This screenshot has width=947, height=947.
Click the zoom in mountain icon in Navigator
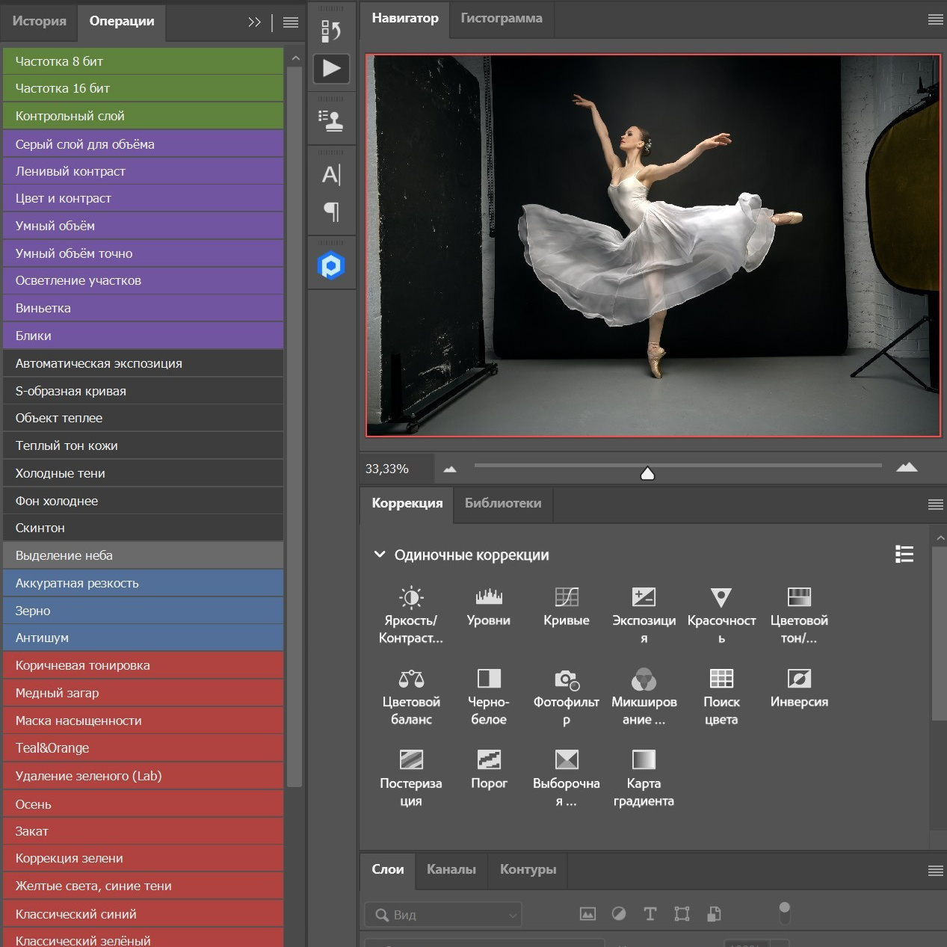(x=906, y=468)
